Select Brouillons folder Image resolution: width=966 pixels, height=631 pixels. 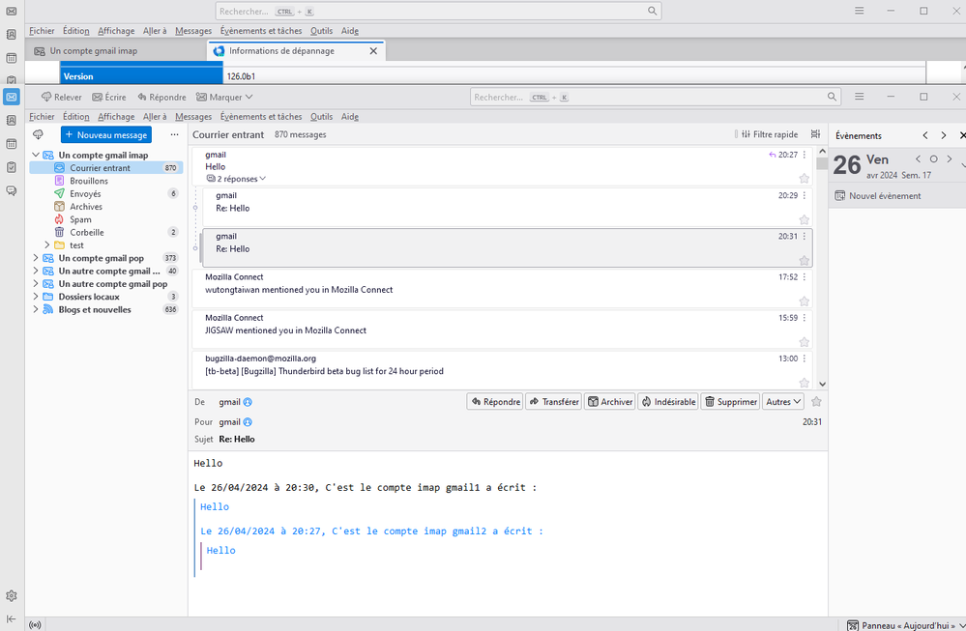pos(106,181)
